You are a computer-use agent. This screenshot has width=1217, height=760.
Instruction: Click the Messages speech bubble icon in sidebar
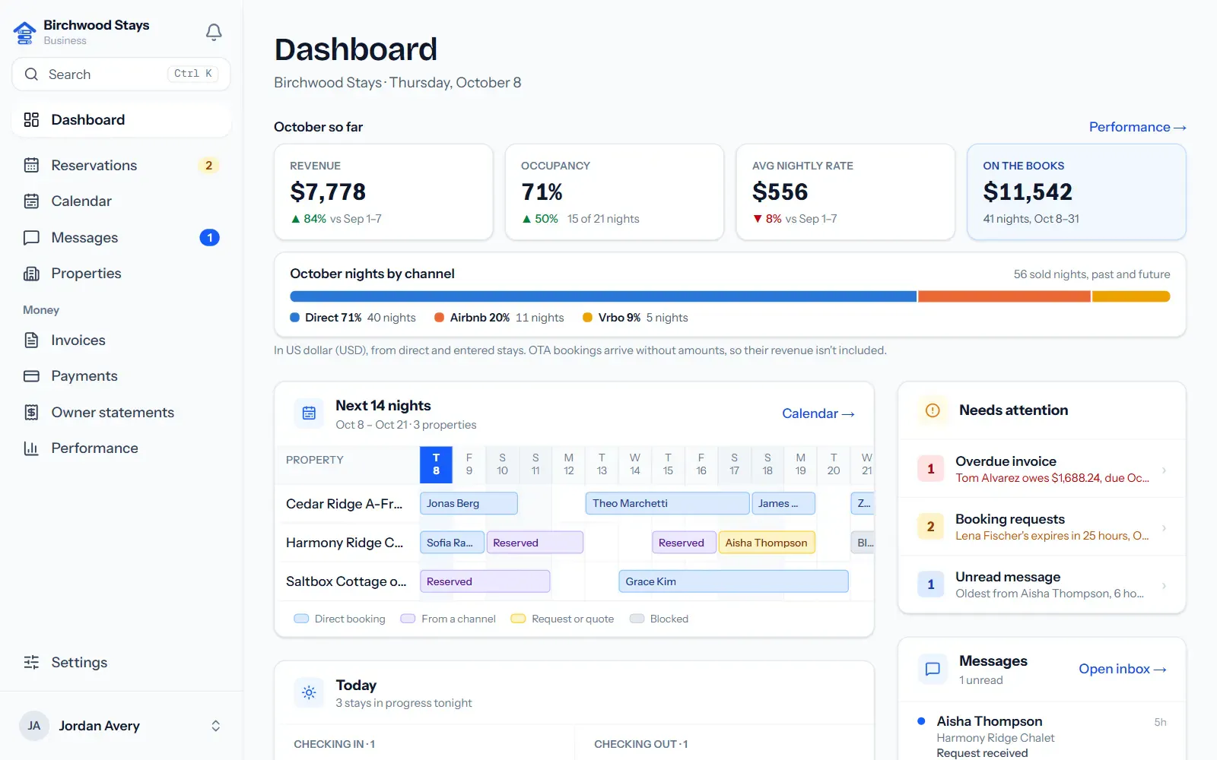31,238
